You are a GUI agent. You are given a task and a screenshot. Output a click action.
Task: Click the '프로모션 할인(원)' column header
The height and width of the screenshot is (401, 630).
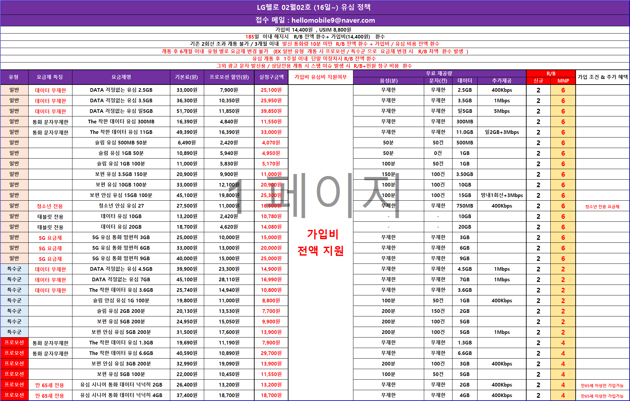[x=229, y=77]
